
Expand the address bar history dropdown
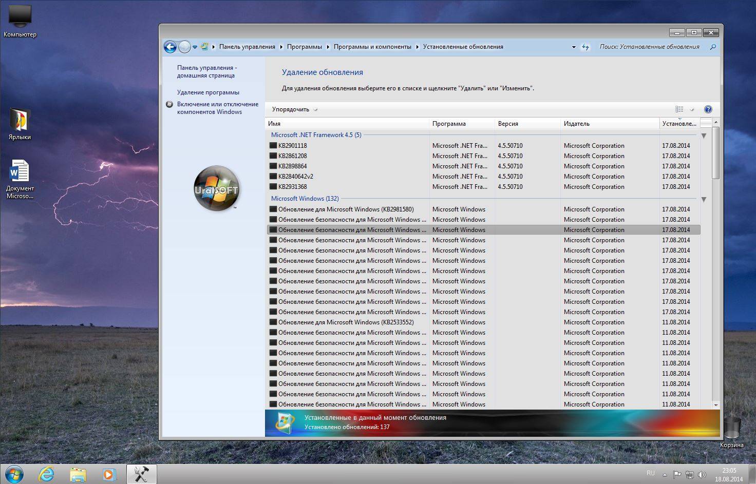point(574,47)
